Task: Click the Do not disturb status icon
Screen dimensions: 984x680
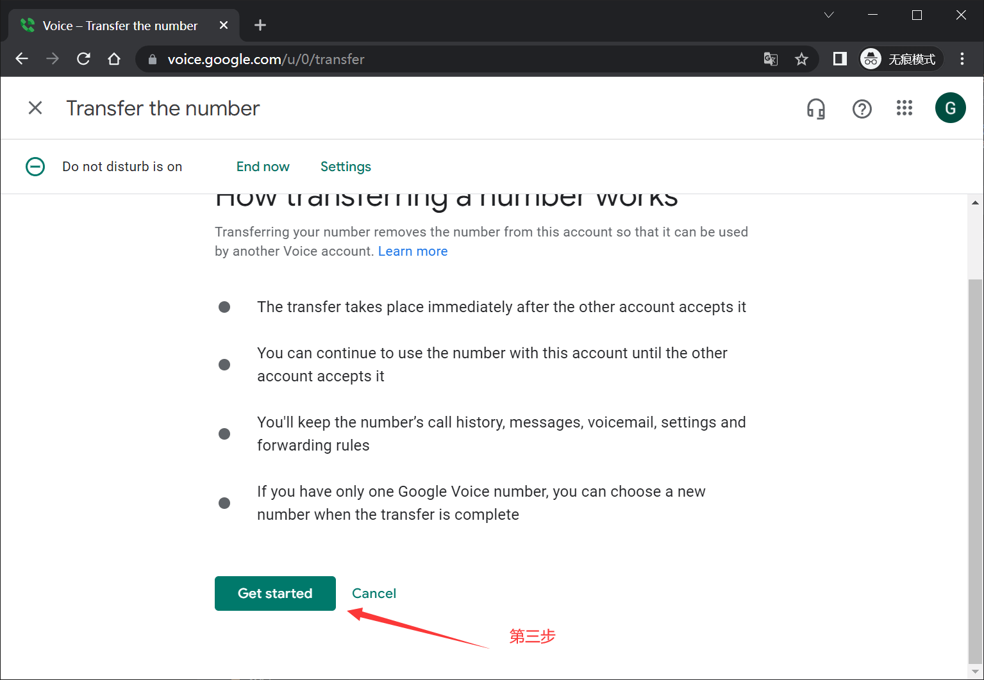Action: 35,167
